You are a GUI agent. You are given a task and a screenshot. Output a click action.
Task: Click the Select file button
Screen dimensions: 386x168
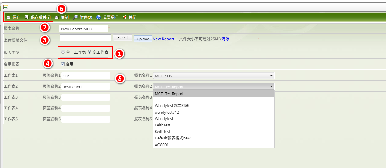click(122, 38)
